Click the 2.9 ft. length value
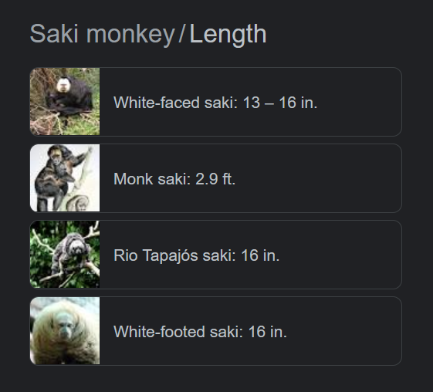The image size is (433, 392). click(x=215, y=179)
